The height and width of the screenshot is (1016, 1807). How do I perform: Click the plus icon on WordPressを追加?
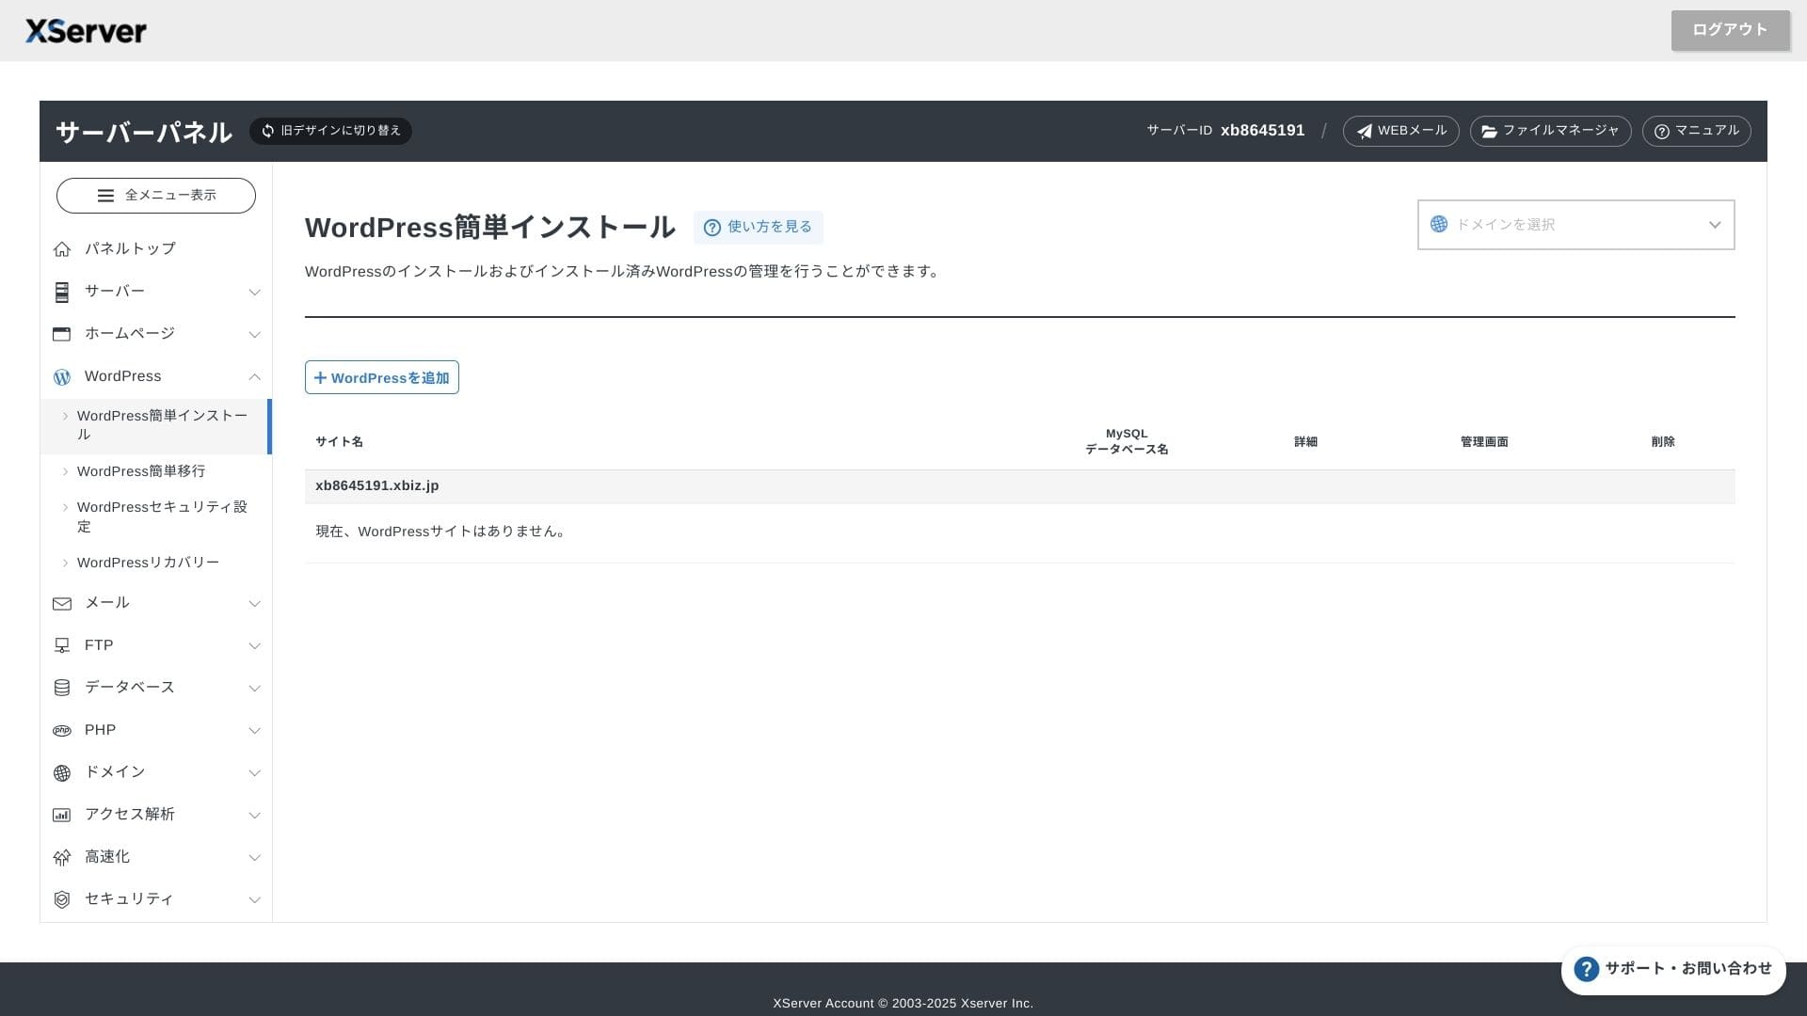[320, 378]
